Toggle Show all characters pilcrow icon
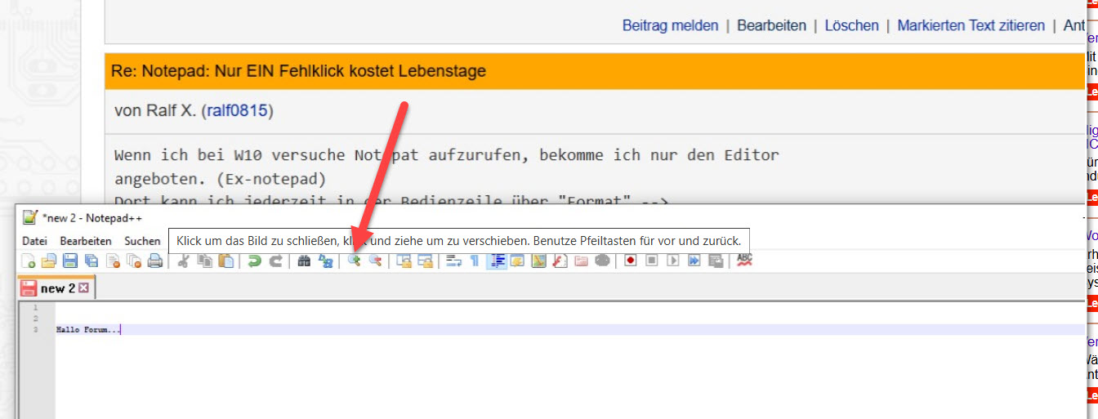Screen dimensions: 1098x419 (475, 261)
